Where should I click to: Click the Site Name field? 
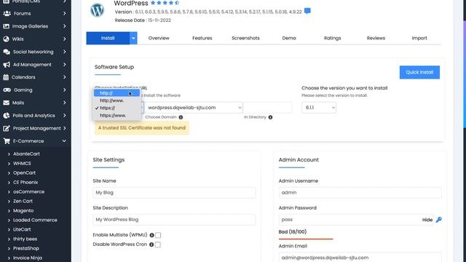pos(174,192)
